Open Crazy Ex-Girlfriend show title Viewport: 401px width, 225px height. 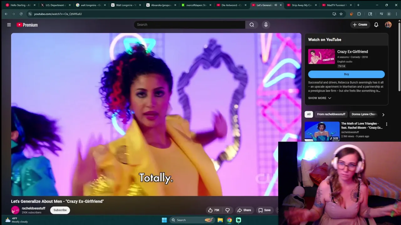[x=352, y=52]
